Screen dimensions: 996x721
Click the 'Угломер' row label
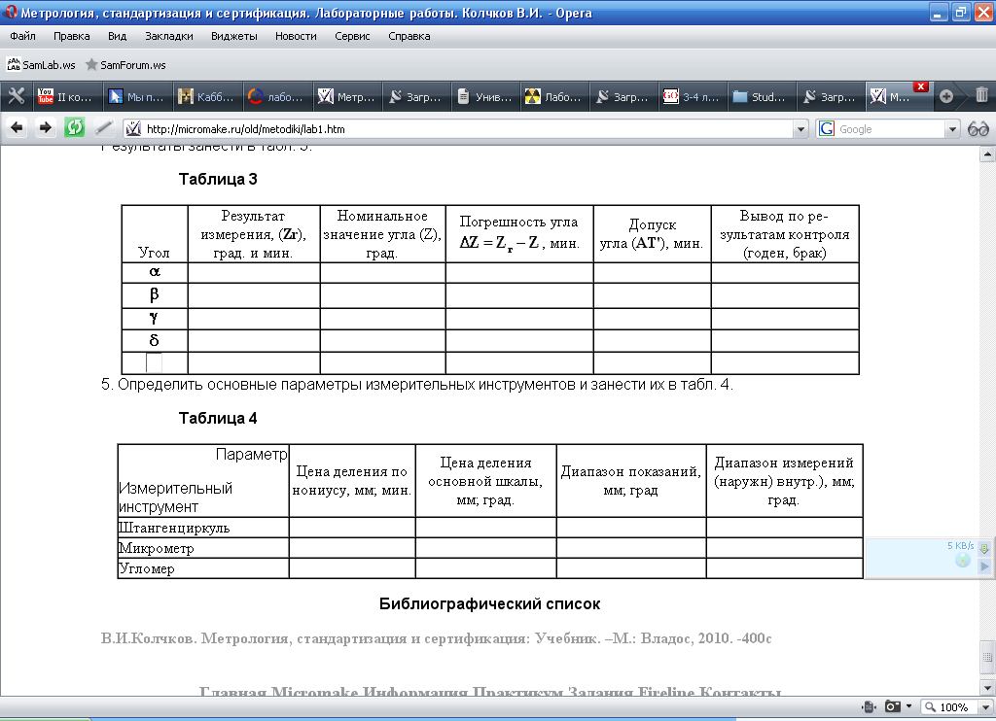click(x=147, y=568)
